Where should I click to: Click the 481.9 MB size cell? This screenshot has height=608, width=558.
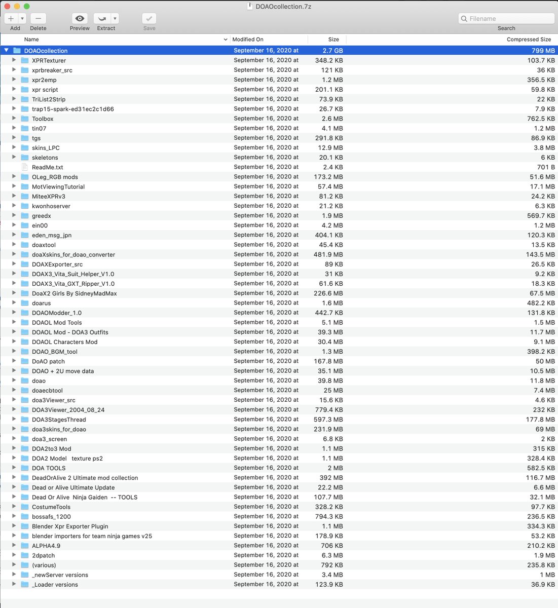[x=328, y=254]
